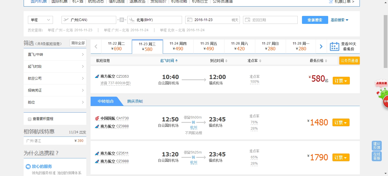The height and width of the screenshot is (176, 388).
Task: Open 建议反馈 side widget
Action: pos(377,146)
